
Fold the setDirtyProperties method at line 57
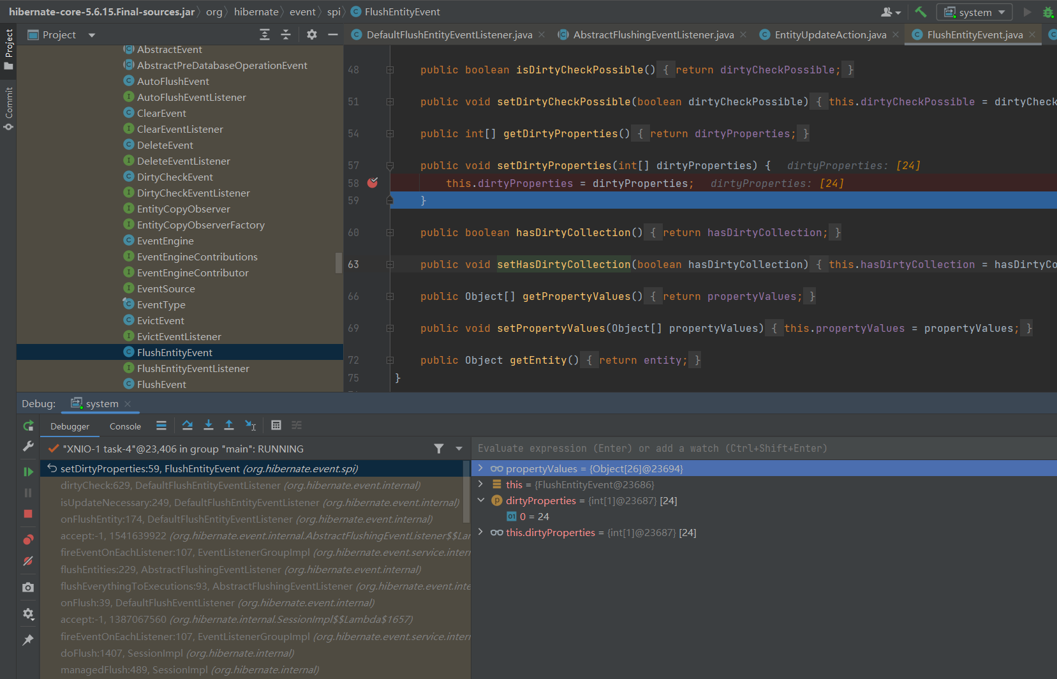(390, 165)
